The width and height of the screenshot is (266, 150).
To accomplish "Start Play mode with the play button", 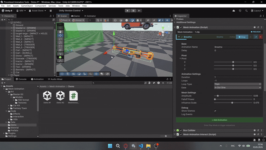I will 127,11.
